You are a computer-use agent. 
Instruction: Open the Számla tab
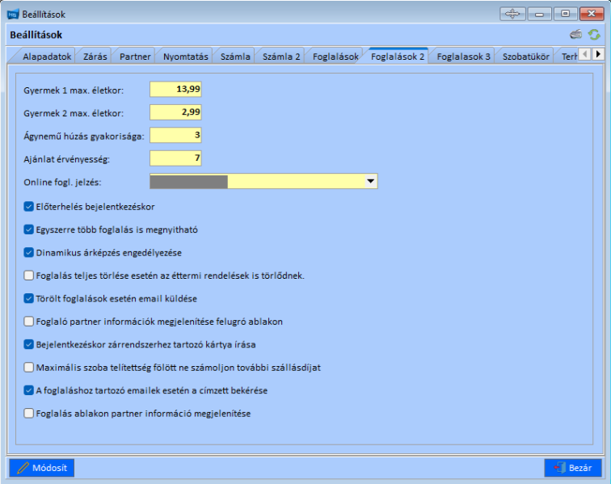235,57
